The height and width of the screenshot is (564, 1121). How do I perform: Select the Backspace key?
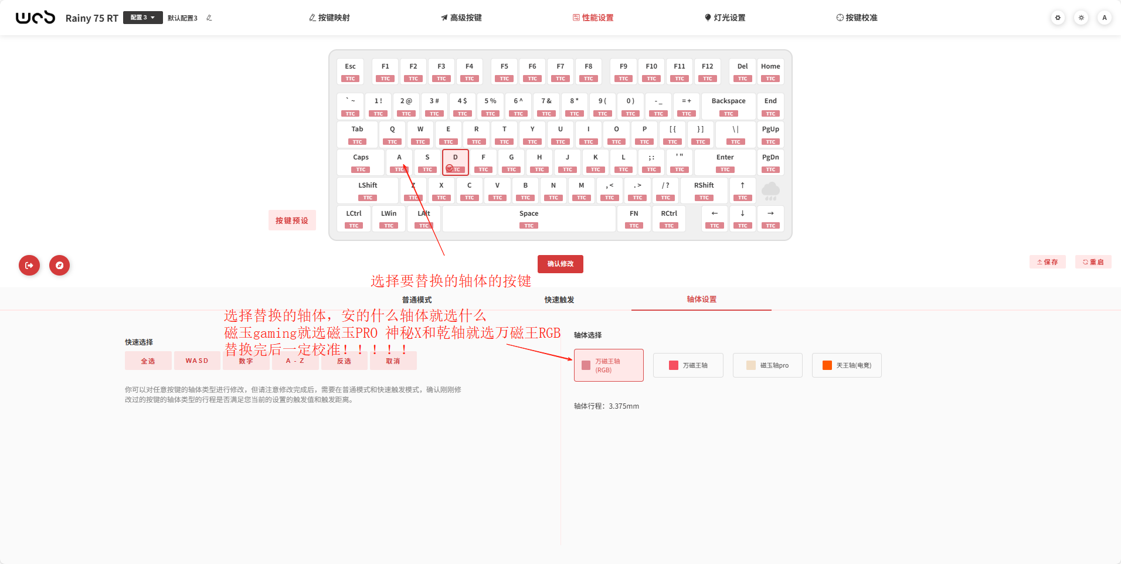(x=728, y=106)
